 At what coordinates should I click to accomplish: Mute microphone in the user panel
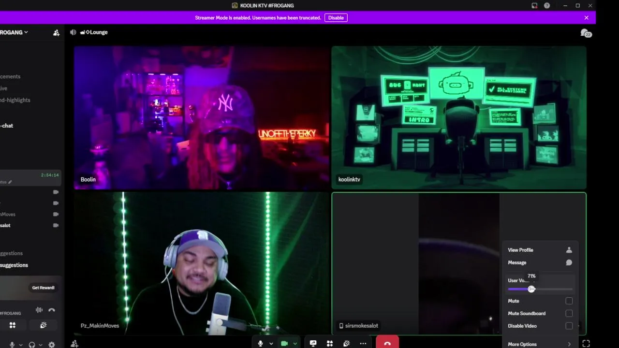(x=12, y=345)
